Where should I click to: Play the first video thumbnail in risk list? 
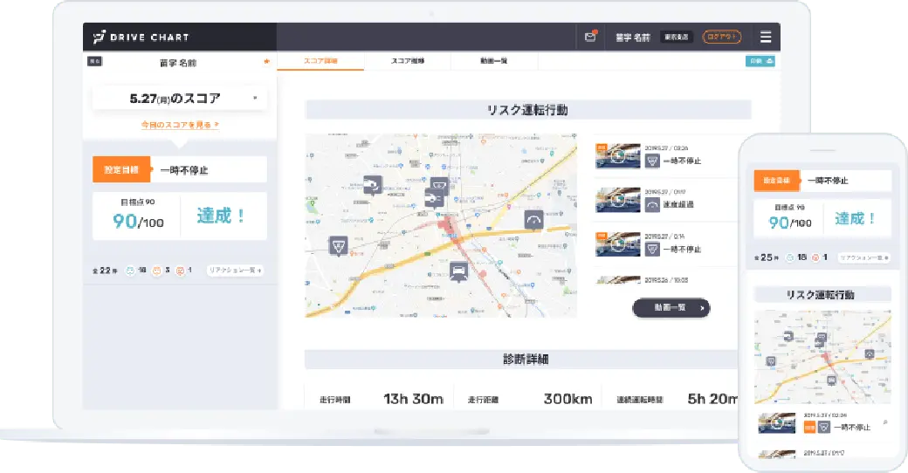click(617, 155)
